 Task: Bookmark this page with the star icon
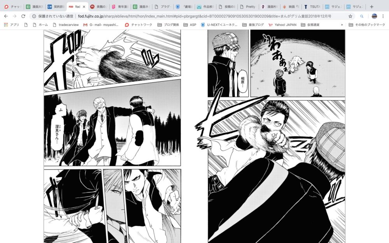[350, 16]
